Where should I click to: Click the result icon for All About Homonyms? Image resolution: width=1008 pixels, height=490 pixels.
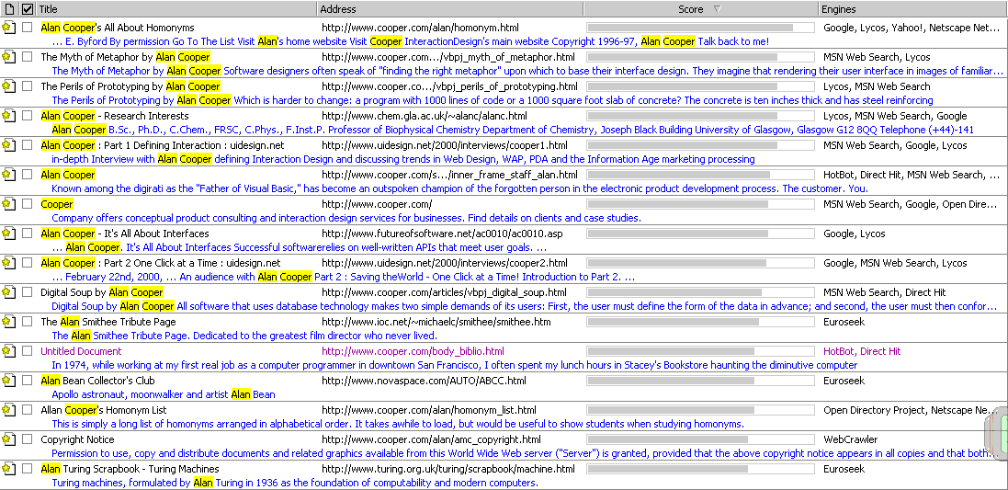coord(8,28)
